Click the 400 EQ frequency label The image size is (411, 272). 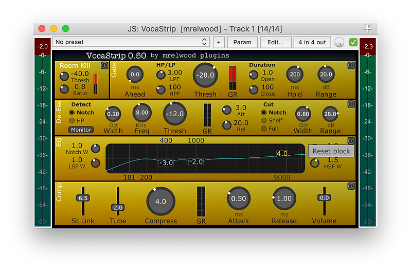pos(166,140)
